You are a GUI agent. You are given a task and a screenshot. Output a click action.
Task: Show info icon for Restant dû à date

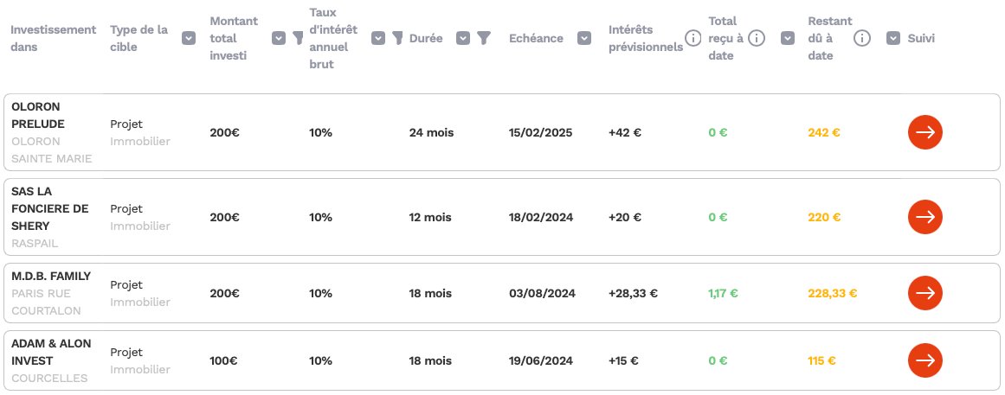click(x=862, y=38)
